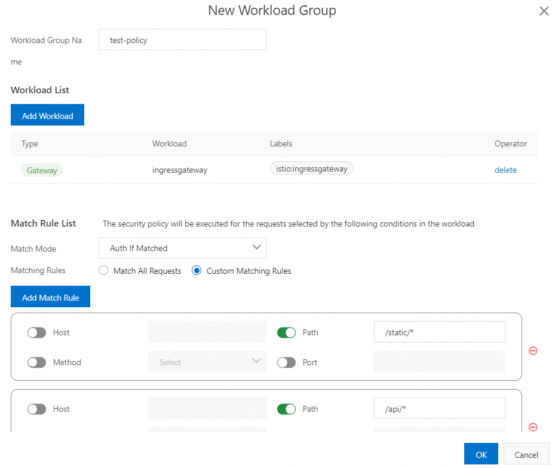
Task: Disable Path toggle for /static/* rule
Action: click(x=286, y=333)
